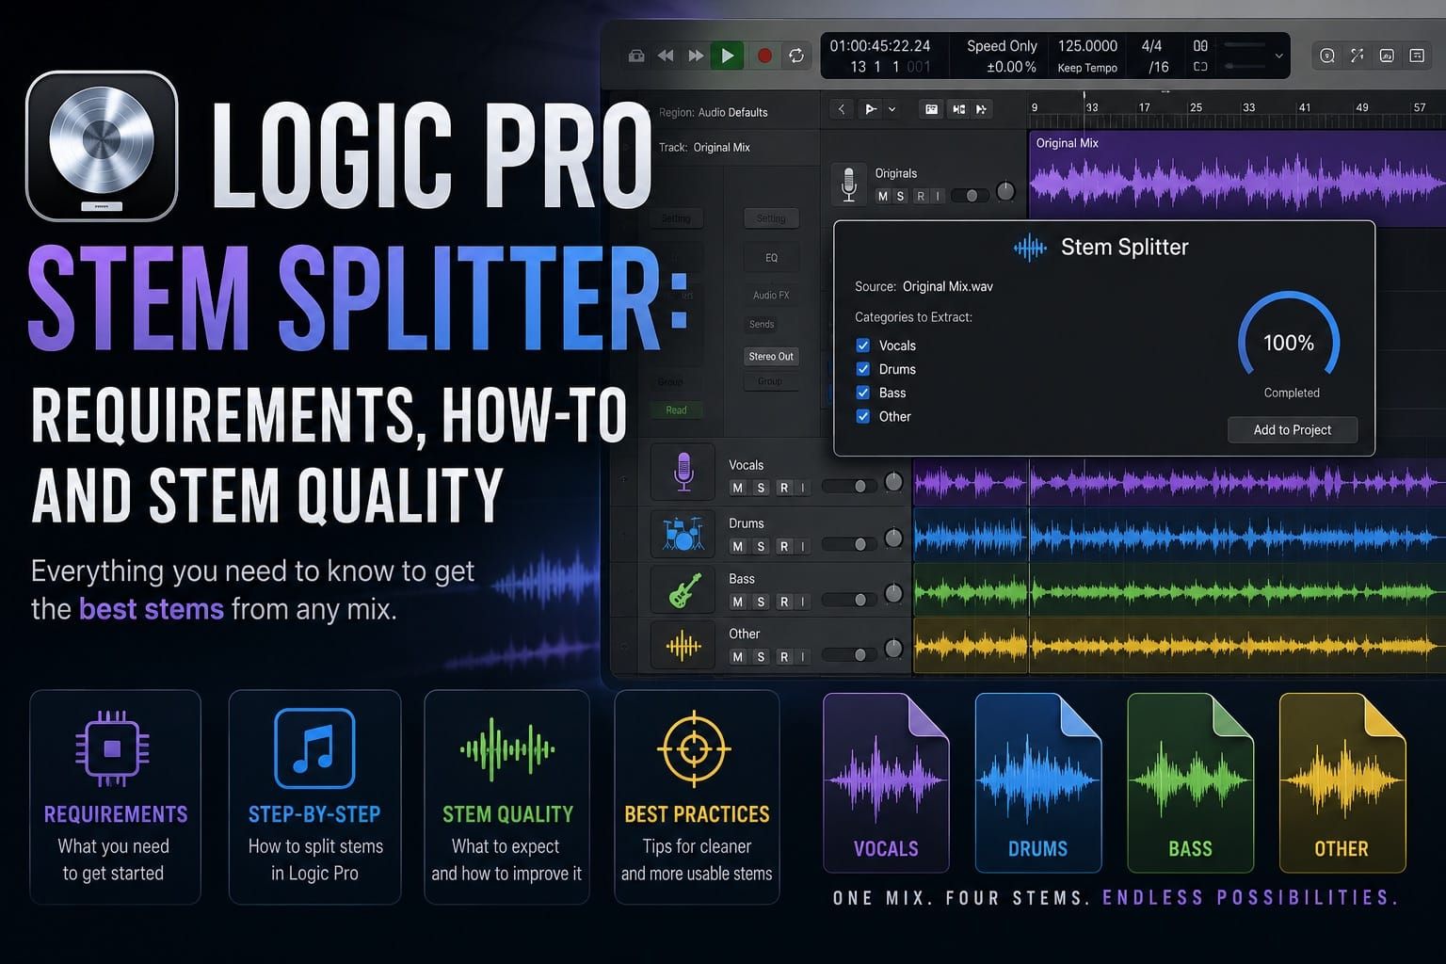
Task: Solo the Drums track
Action: click(x=761, y=546)
